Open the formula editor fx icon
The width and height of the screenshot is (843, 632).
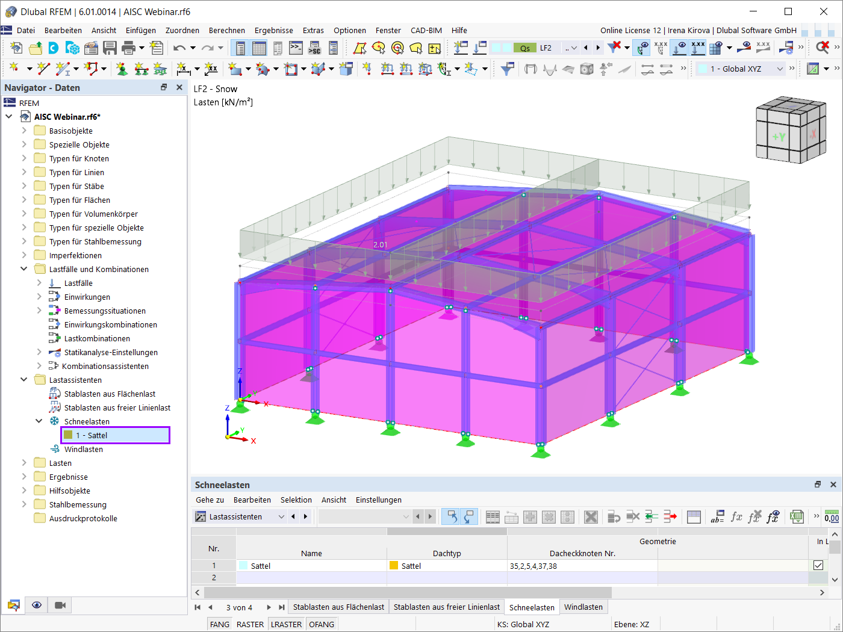tap(736, 517)
